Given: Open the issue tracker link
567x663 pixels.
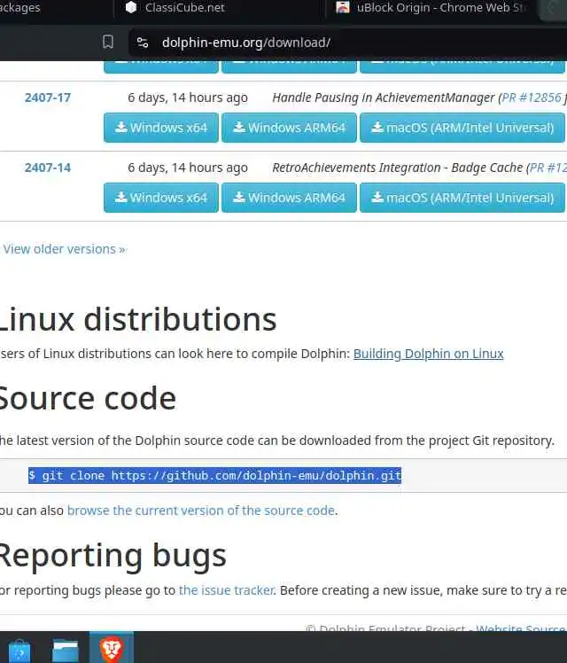Looking at the screenshot, I should tap(227, 589).
